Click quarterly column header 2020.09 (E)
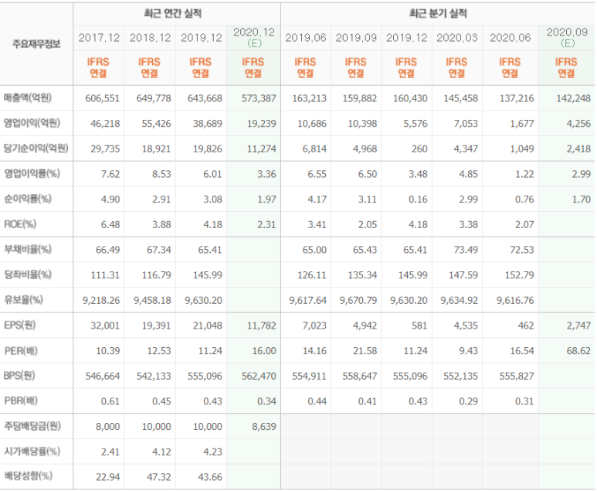This screenshot has height=491, width=597. coord(568,38)
